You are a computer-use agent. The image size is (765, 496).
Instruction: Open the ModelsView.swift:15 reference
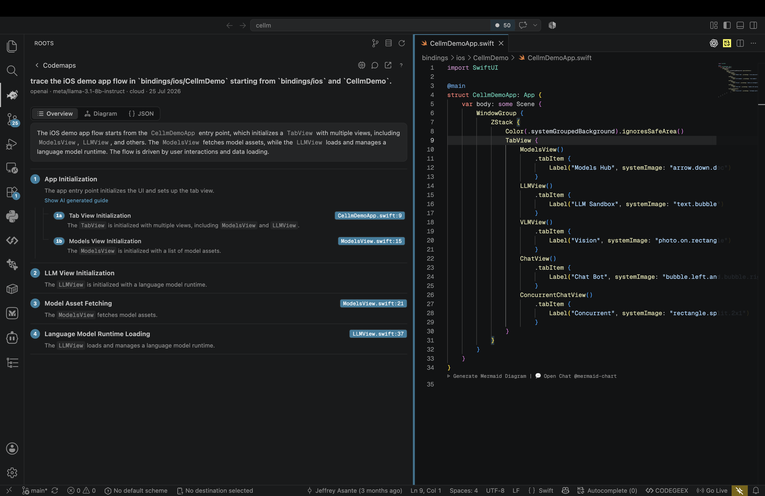tap(371, 241)
